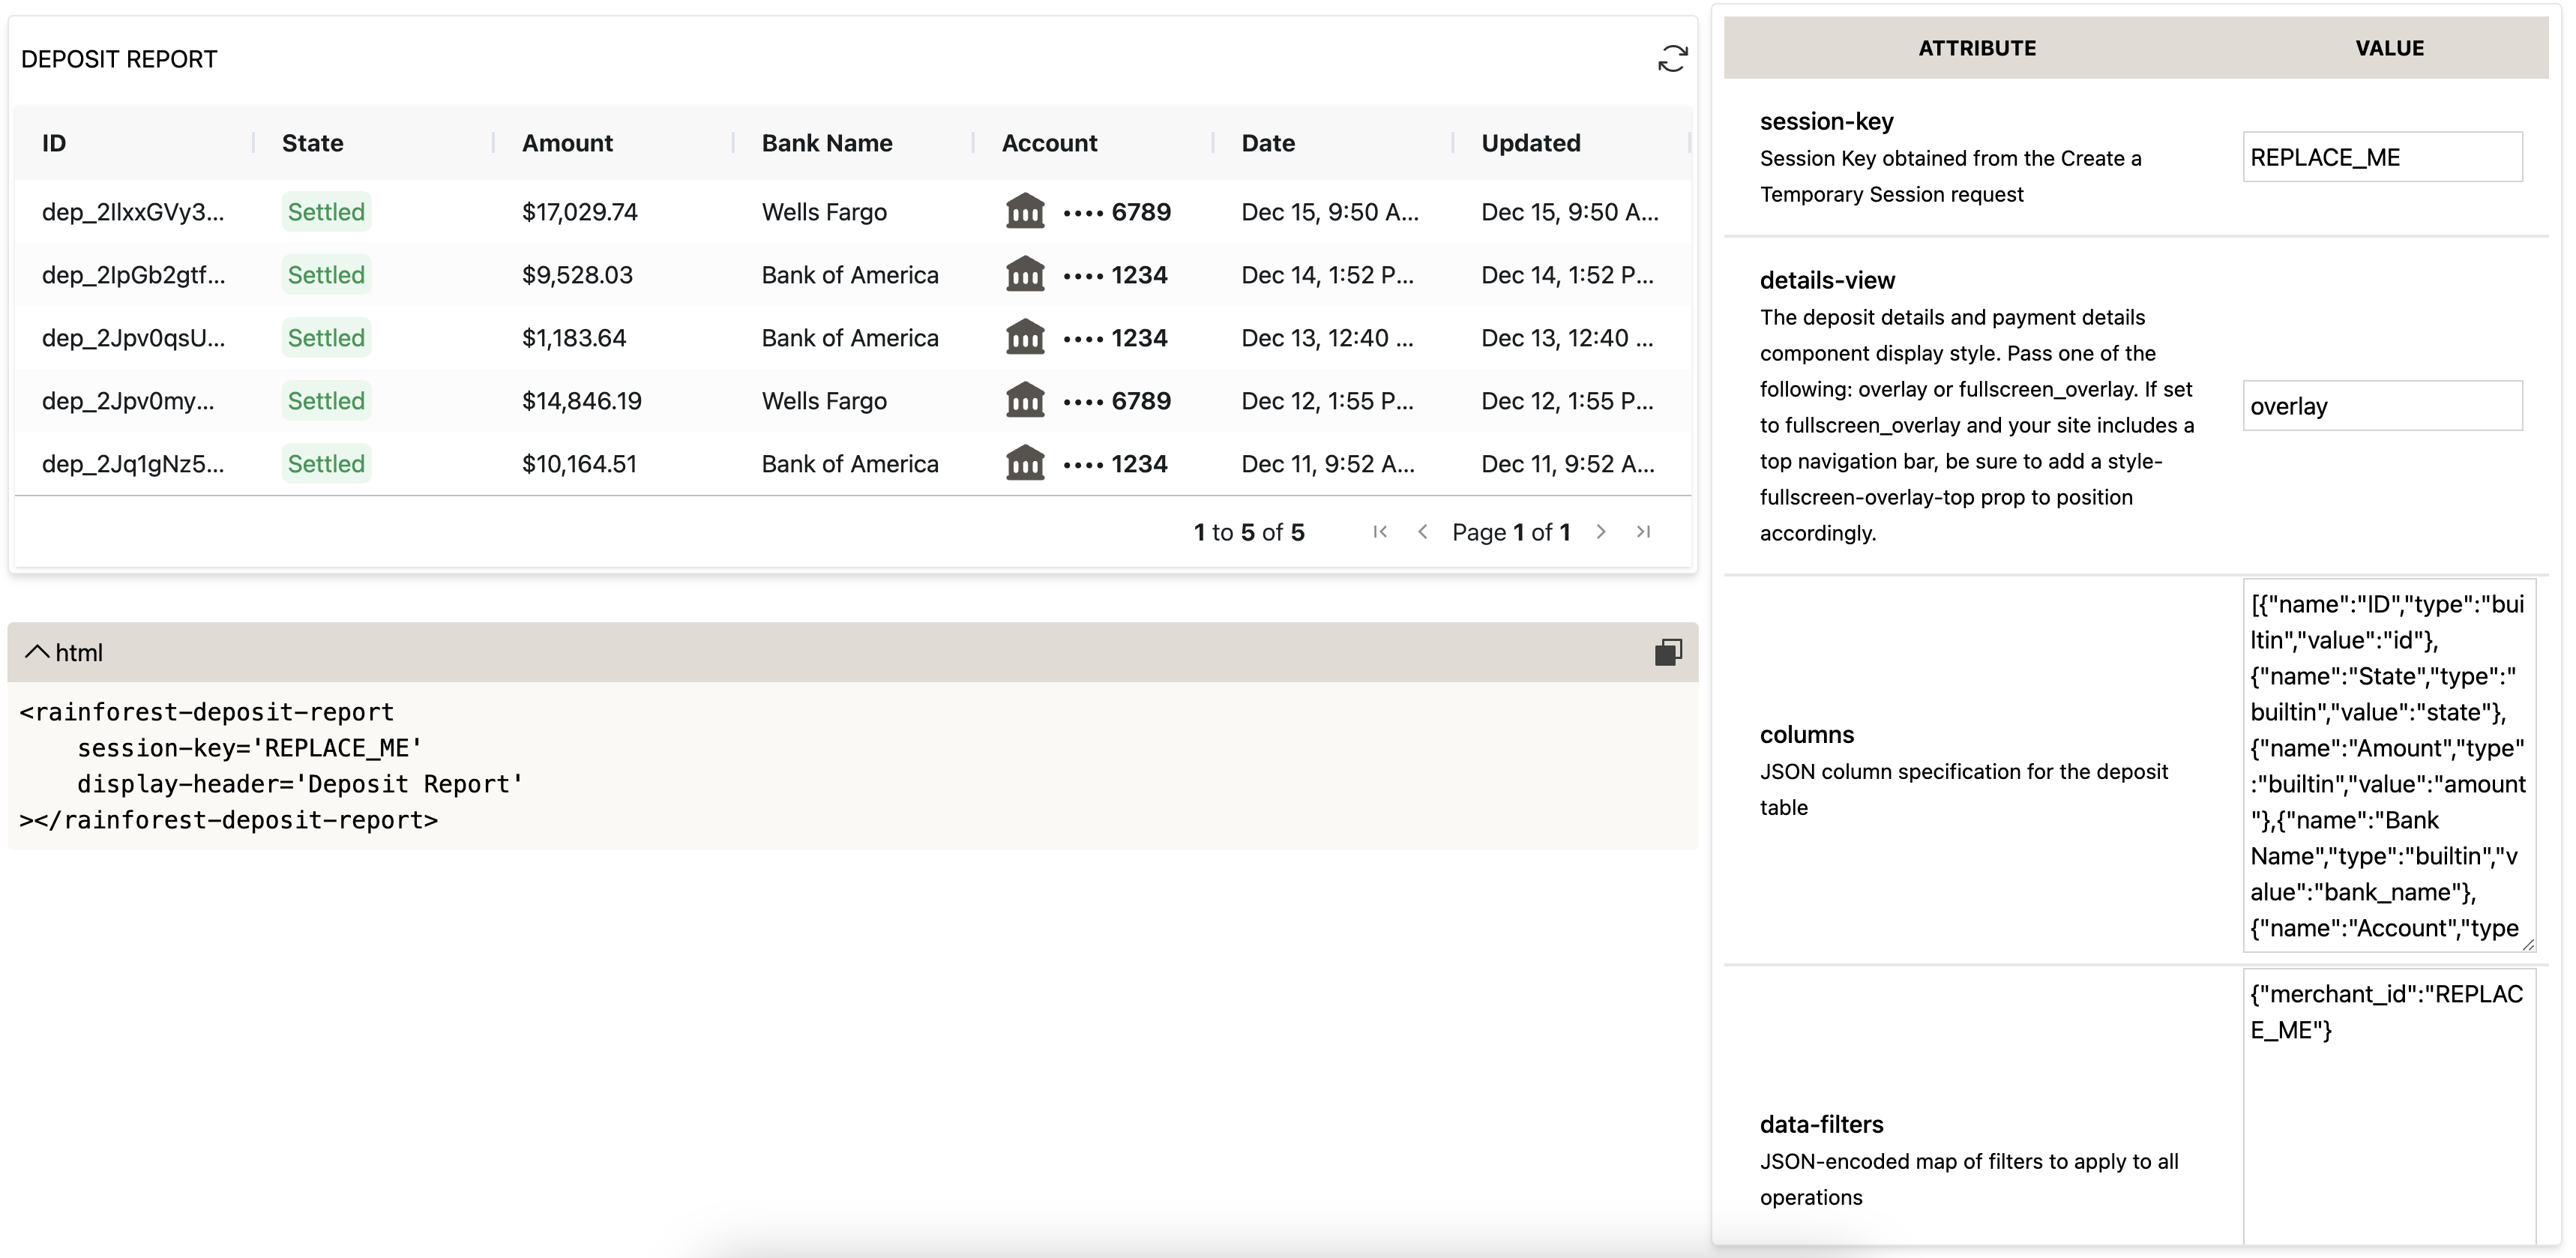Click the Settled badge on the $1,183.64 row
This screenshot has height=1258, width=2576.
click(325, 337)
